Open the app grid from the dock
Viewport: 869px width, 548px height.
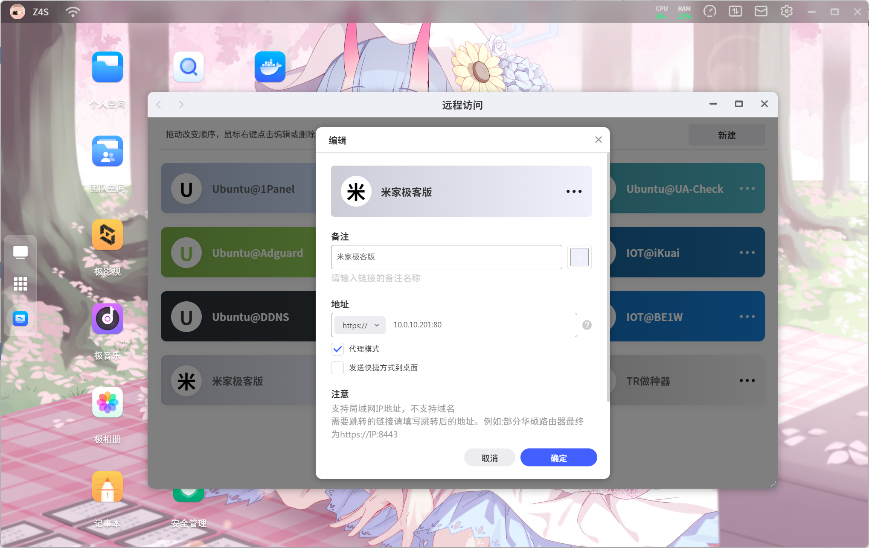tap(20, 283)
